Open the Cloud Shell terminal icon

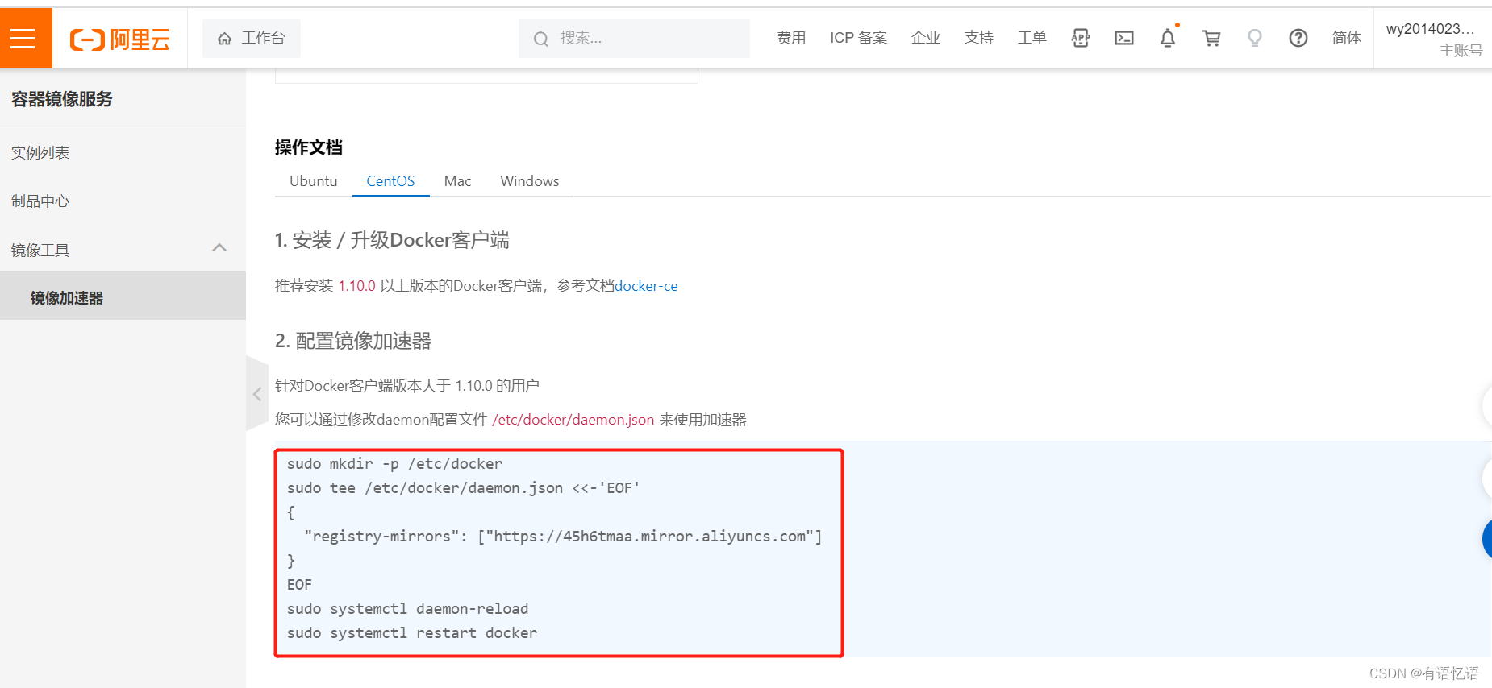(1124, 38)
